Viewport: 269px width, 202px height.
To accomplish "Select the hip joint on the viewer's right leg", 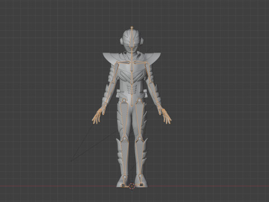I will [x=140, y=100].
